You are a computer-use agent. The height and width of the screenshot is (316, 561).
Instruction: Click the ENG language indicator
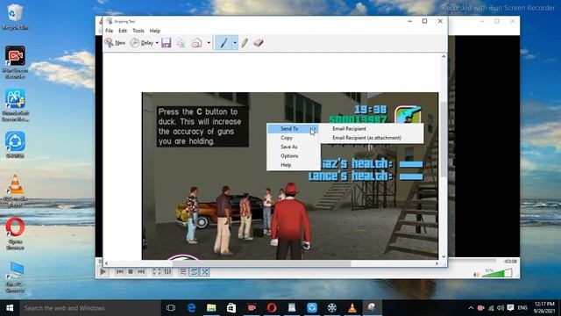click(522, 308)
